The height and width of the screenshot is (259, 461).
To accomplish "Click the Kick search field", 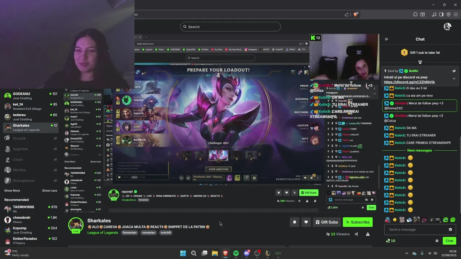I will point(230,27).
